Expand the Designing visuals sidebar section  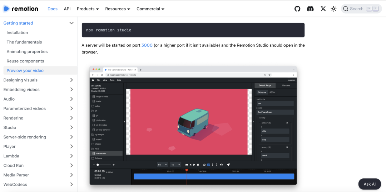(71, 80)
